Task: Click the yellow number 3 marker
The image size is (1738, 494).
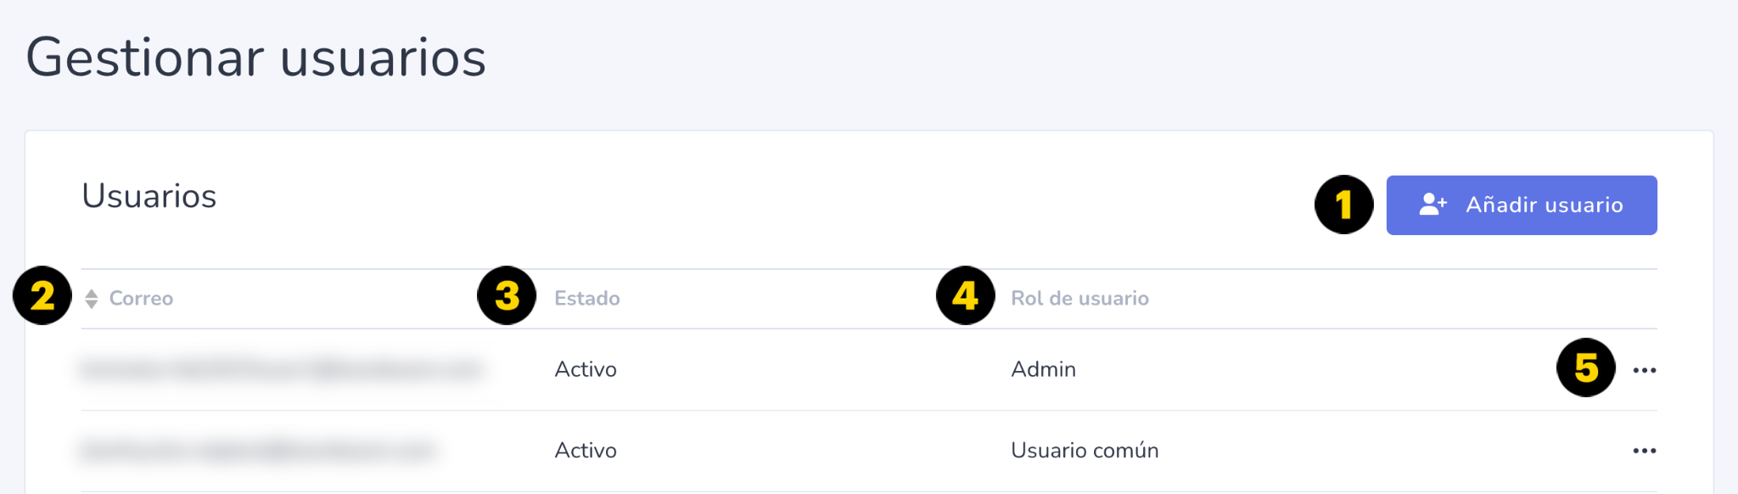Action: click(507, 295)
